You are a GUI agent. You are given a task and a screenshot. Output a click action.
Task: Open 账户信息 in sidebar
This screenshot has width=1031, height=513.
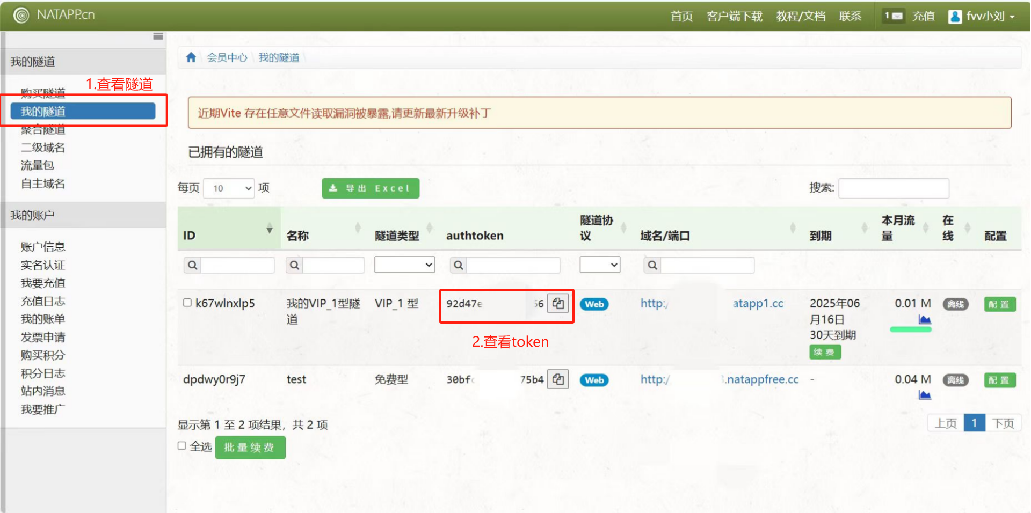click(x=43, y=247)
